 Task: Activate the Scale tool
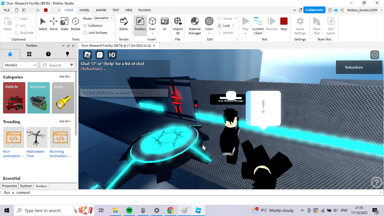[x=64, y=24]
